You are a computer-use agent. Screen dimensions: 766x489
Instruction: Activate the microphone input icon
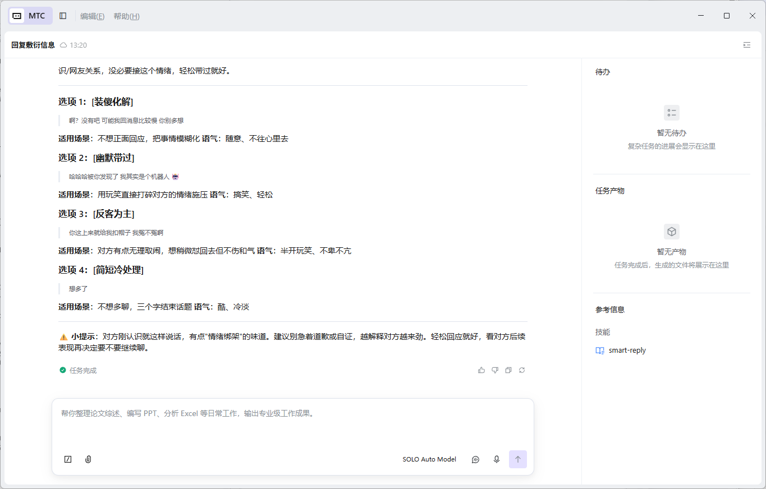coord(497,459)
